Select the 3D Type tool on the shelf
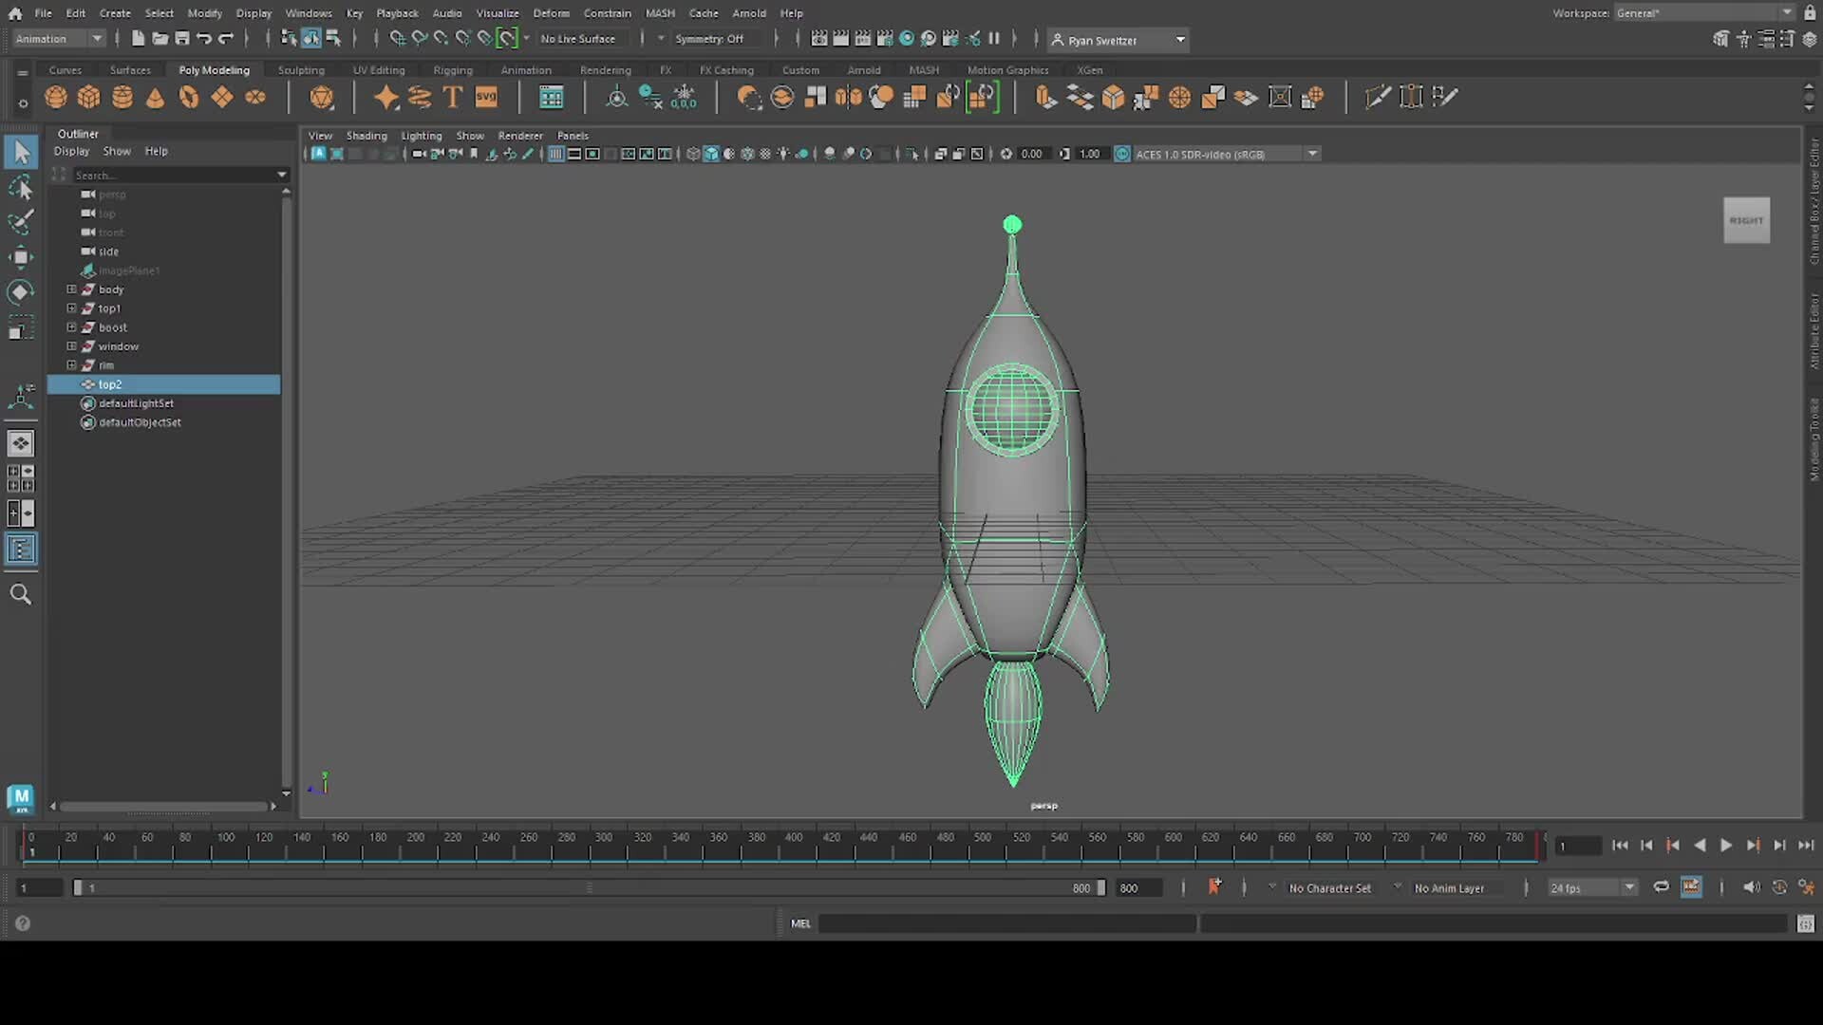 451,97
